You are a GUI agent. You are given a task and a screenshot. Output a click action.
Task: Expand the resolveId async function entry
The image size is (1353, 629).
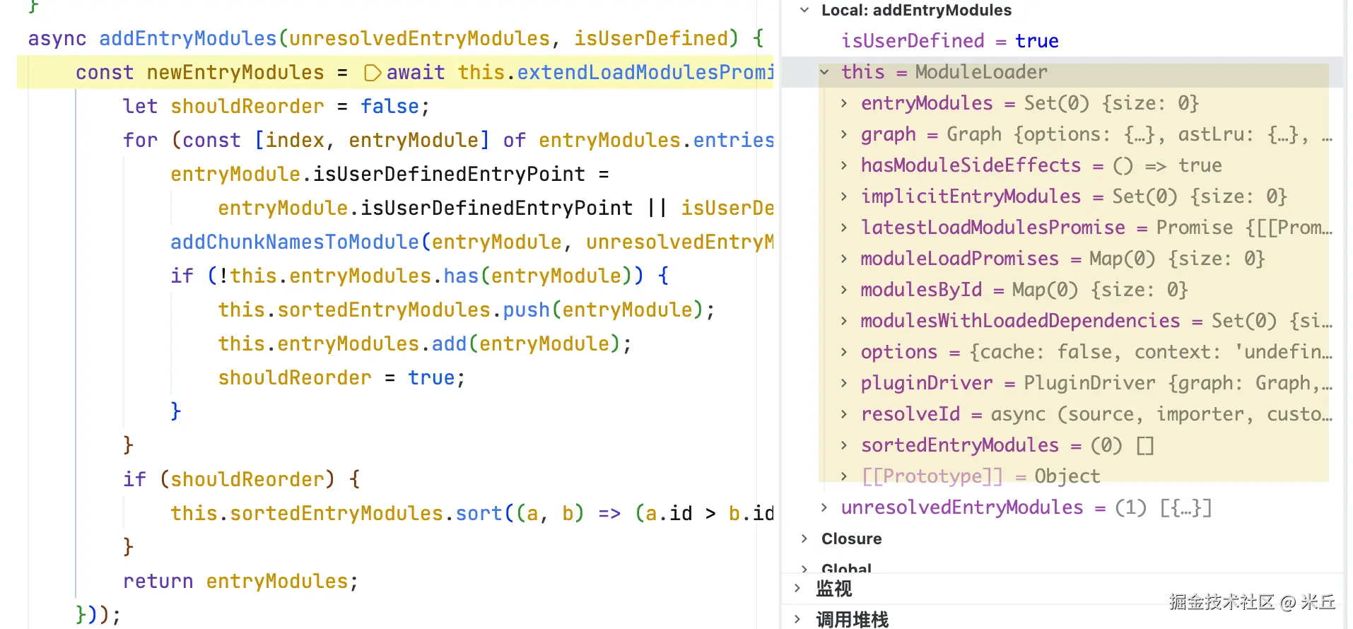pyautogui.click(x=844, y=414)
